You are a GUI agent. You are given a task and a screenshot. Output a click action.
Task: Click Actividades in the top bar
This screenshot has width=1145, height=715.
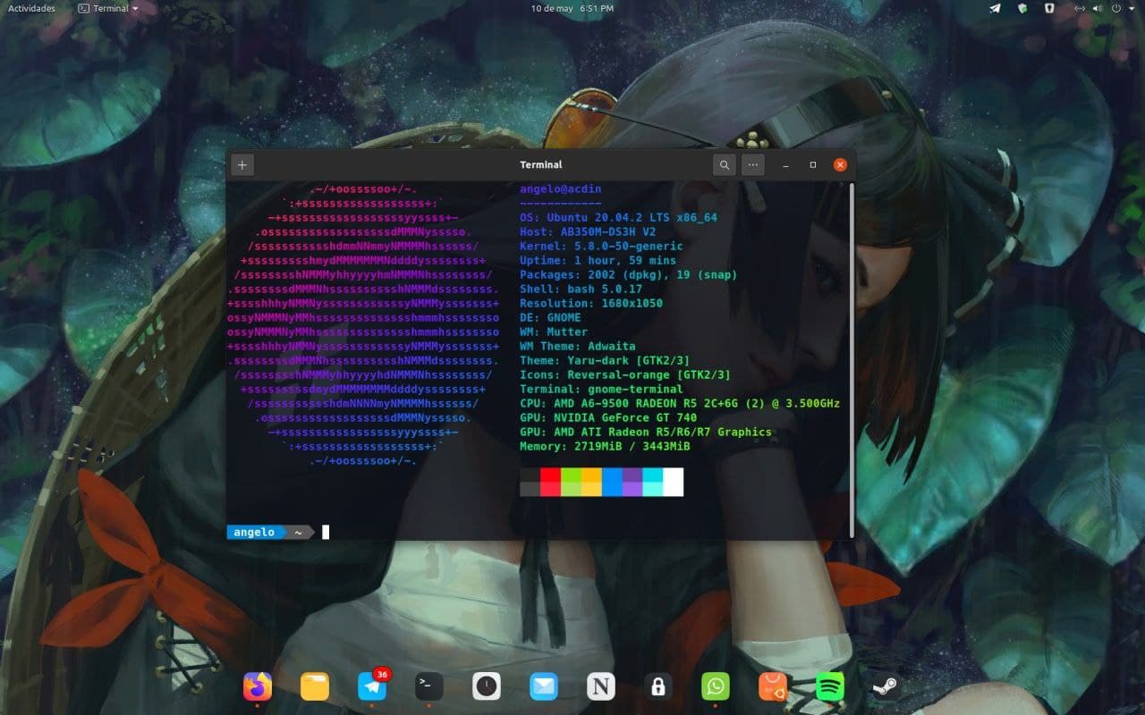[31, 8]
